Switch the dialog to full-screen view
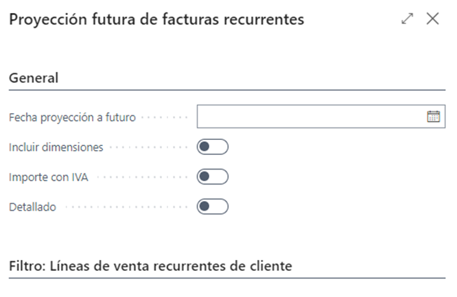457x297 pixels. coord(407,19)
